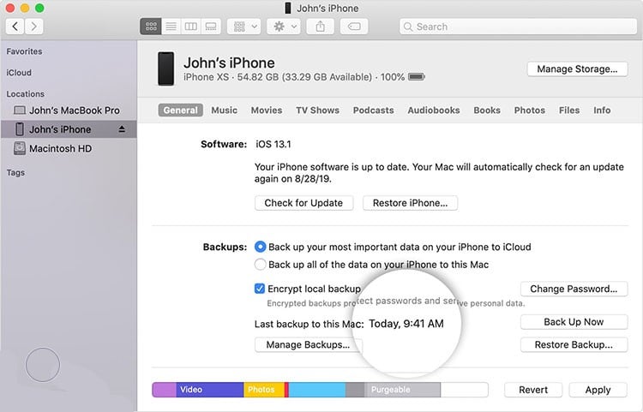Switch to column view in the toolbar

coord(190,27)
